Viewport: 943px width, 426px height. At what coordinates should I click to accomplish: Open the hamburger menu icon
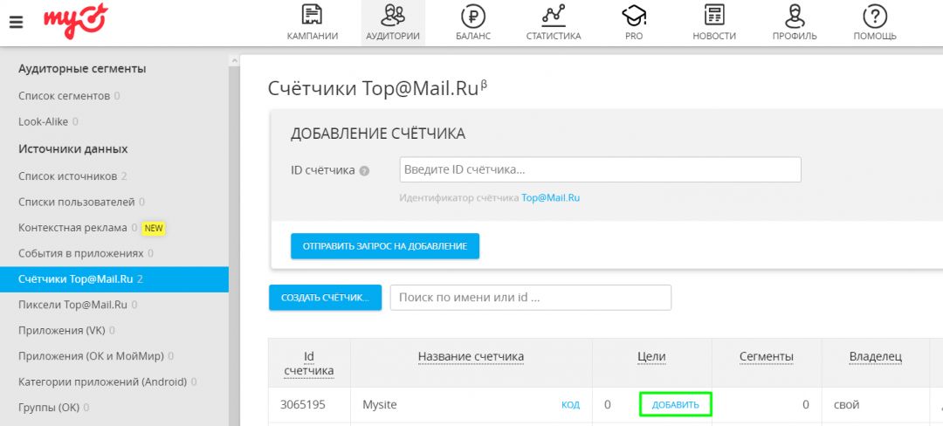coord(17,22)
